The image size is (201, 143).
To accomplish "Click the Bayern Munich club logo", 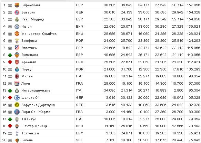I will (17, 12).
